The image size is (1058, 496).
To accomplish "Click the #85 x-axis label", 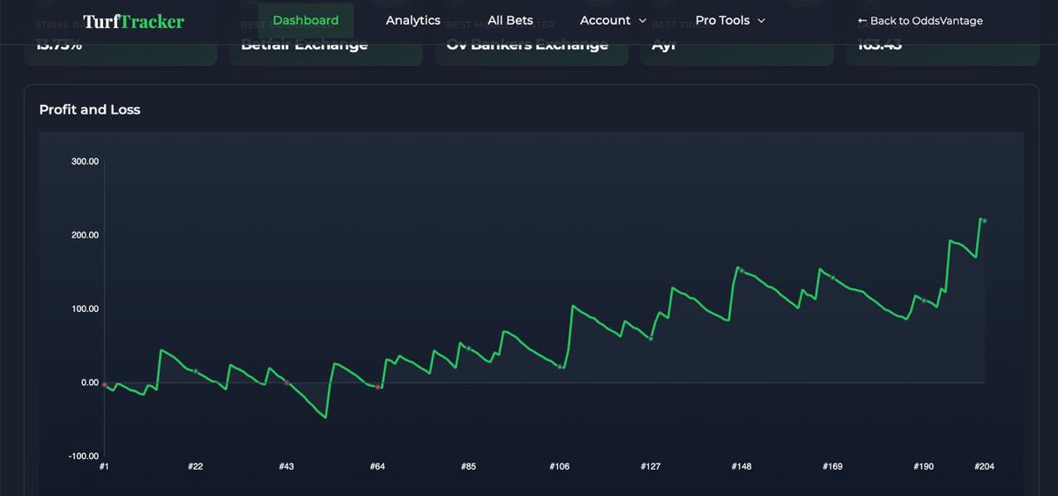I will click(x=469, y=467).
